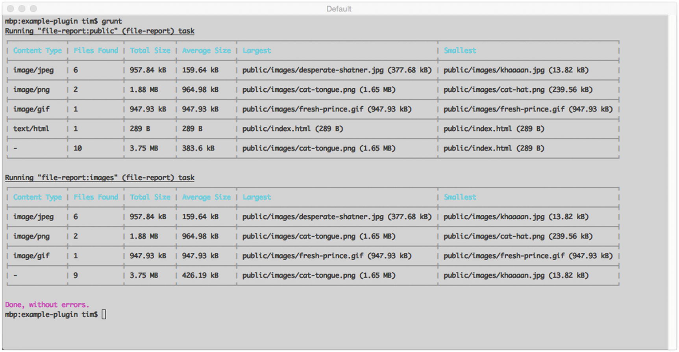Click the "Default" window title
Image resolution: width=679 pixels, height=352 pixels.
pyautogui.click(x=339, y=9)
